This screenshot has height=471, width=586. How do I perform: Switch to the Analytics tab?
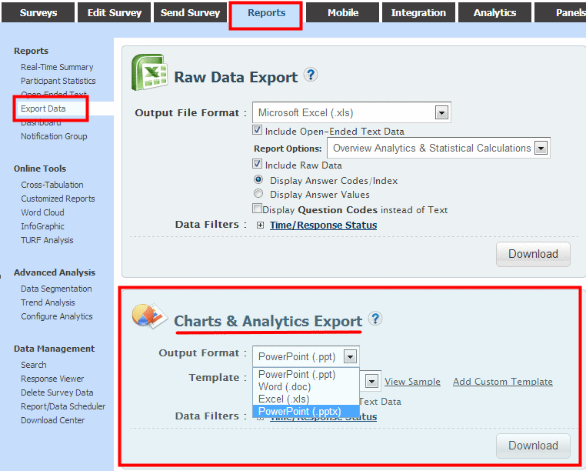coord(494,12)
